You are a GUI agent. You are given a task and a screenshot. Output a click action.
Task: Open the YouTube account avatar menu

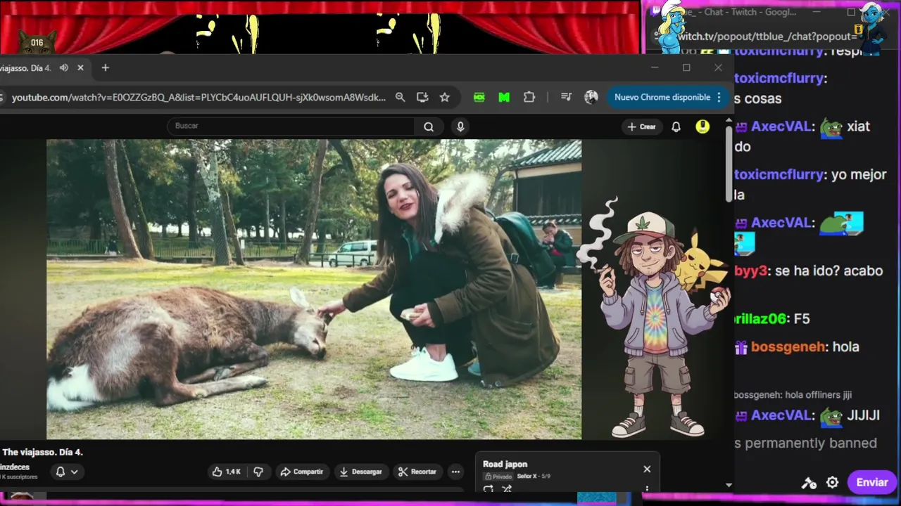coord(702,126)
